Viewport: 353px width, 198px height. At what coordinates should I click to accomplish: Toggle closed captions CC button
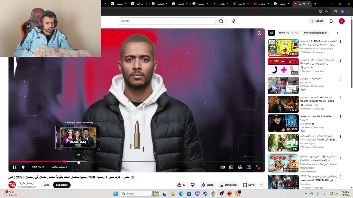click(x=231, y=167)
